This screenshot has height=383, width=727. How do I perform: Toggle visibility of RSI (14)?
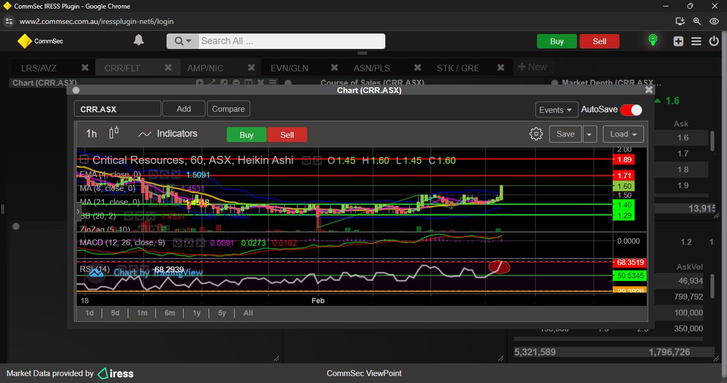click(122, 269)
